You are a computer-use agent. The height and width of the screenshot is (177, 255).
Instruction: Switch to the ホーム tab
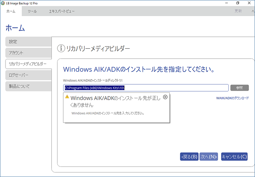click(x=11, y=11)
